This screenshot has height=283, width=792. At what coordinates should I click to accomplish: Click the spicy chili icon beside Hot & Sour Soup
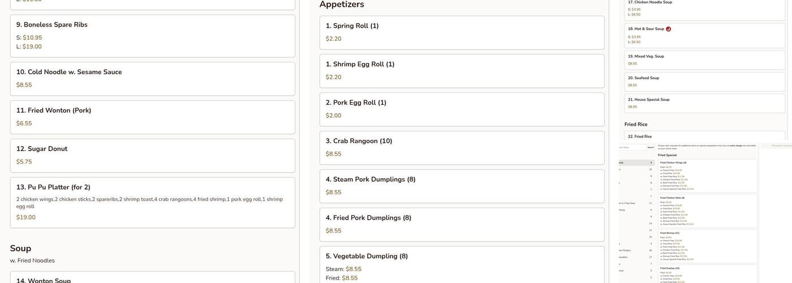[668, 29]
